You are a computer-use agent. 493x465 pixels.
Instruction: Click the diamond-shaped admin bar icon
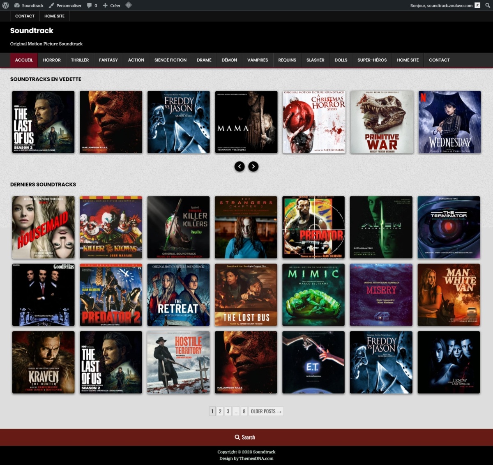pos(129,5)
